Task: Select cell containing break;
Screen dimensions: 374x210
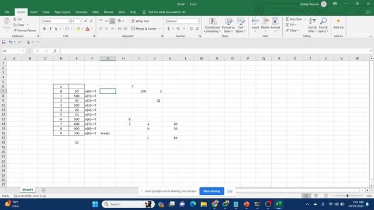Action: coord(108,134)
